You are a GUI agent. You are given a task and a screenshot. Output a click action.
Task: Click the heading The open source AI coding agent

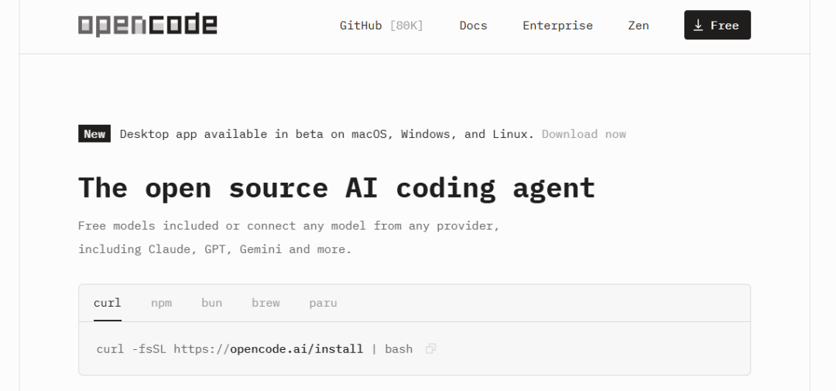point(337,188)
